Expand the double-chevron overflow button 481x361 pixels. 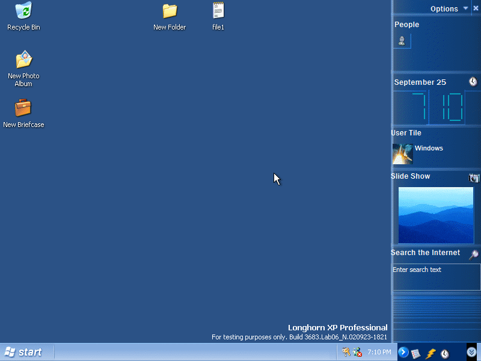[x=471, y=352]
